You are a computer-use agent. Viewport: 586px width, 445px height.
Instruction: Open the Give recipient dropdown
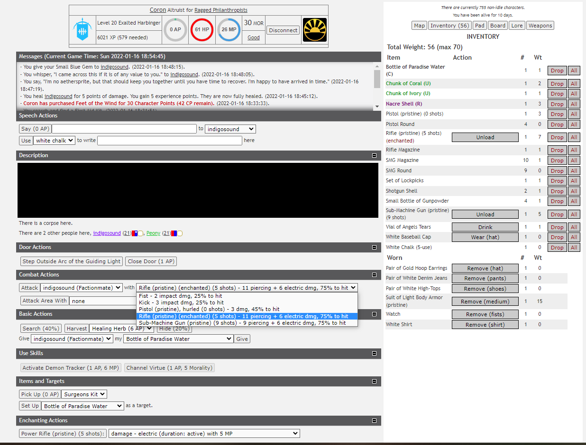point(72,339)
